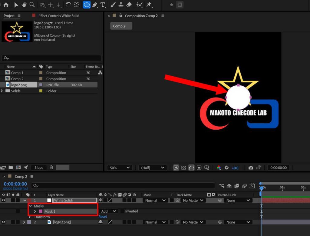This screenshot has width=310, height=236.
Task: Enable the Inverted checkbox for Mask 1
Action: tap(123, 211)
